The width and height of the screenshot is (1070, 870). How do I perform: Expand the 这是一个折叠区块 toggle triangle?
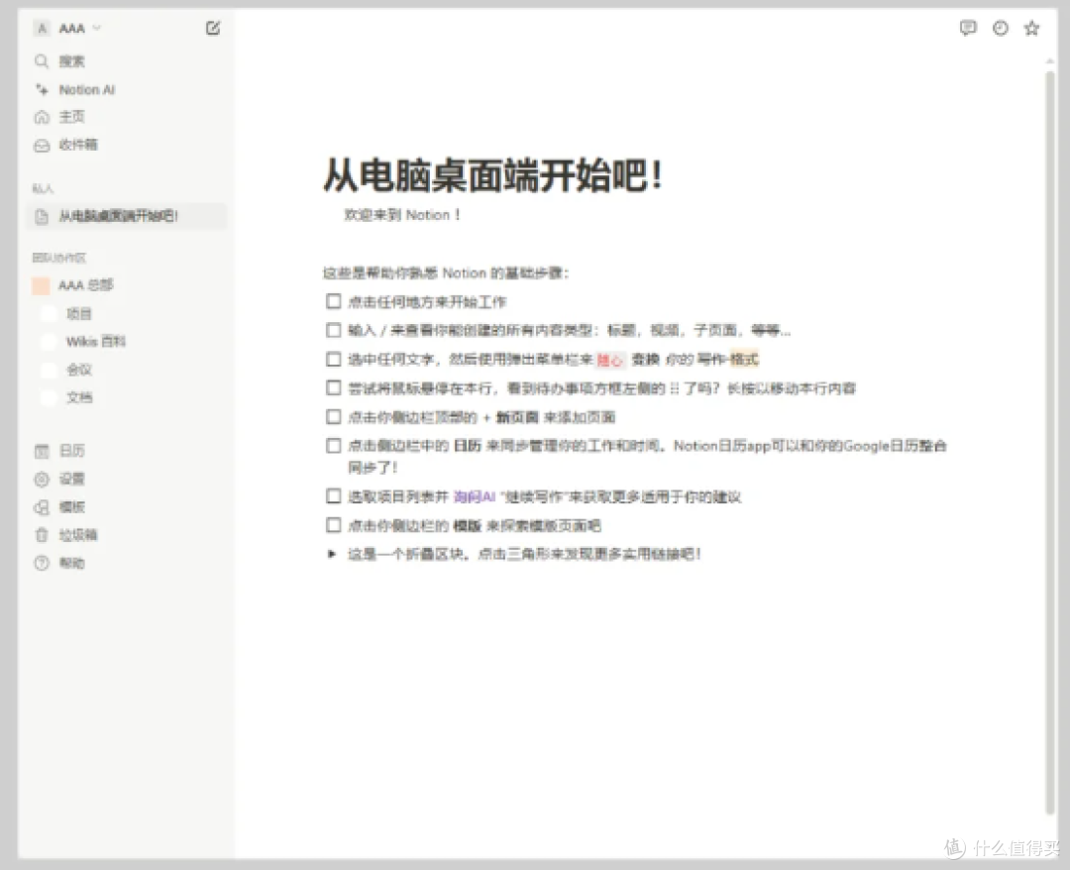[x=332, y=553]
